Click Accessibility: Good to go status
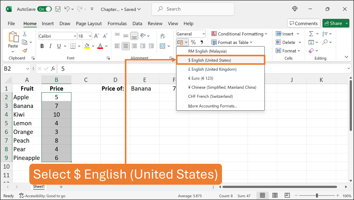354x200 pixels. (x=42, y=196)
